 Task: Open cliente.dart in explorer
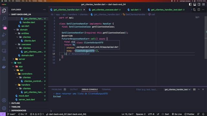pos(30,41)
